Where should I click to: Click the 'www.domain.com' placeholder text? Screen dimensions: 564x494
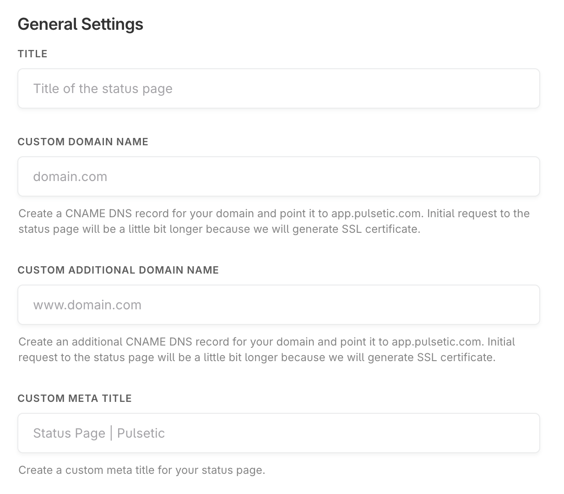point(87,305)
